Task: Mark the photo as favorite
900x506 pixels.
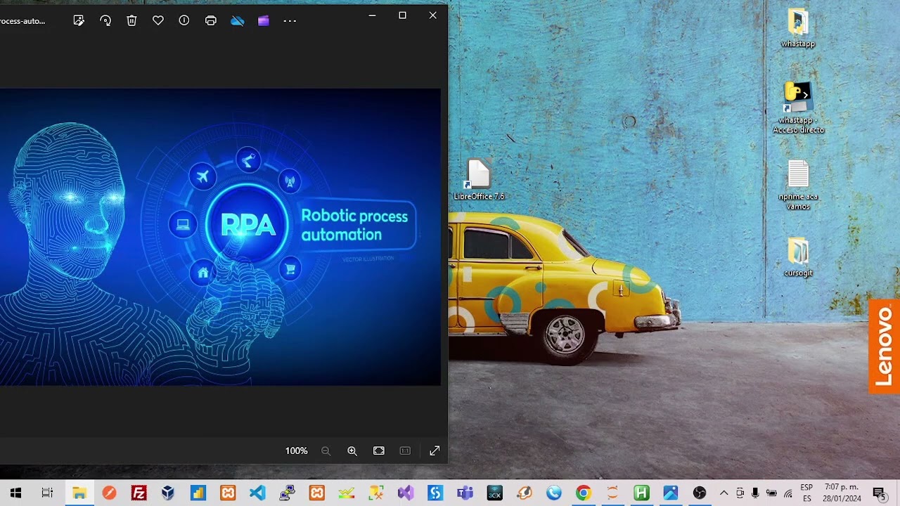Action: [x=158, y=21]
